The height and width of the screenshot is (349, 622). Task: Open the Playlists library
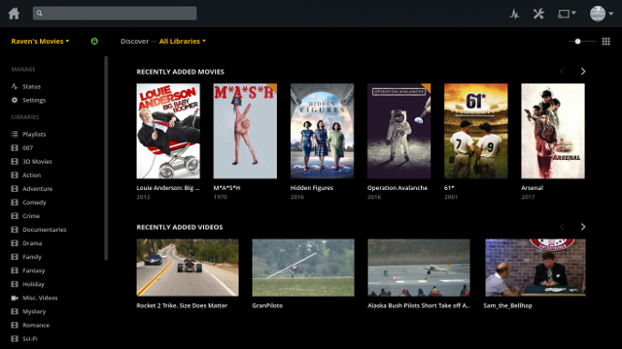(34, 134)
